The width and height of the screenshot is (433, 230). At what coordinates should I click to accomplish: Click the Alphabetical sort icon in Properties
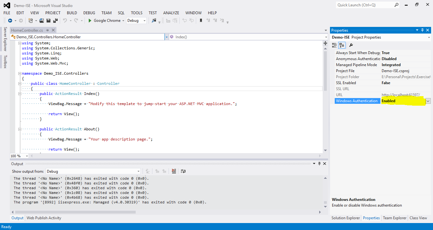click(341, 45)
